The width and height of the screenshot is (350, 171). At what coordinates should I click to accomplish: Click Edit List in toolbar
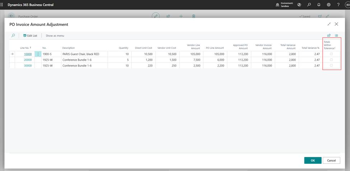30,36
